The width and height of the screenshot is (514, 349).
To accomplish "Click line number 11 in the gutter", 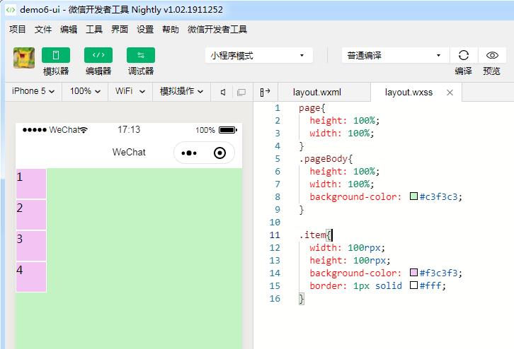I will [275, 235].
